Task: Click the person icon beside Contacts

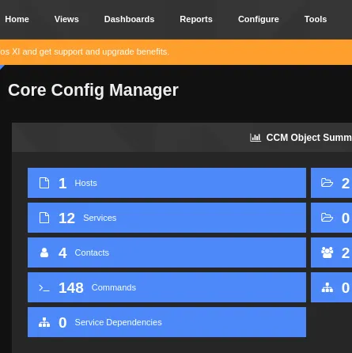Action: 44,252
